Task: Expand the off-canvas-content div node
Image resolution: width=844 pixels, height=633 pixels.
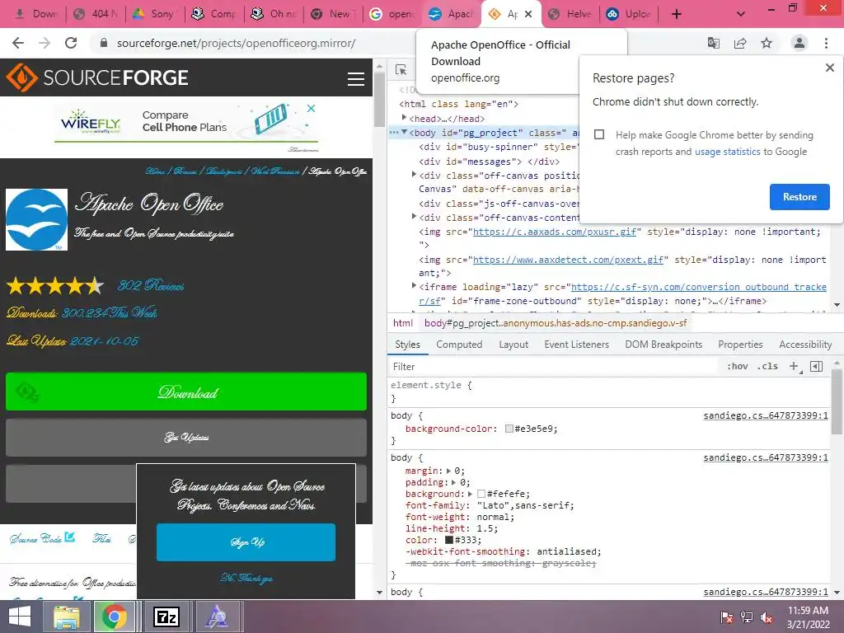Action: (414, 216)
